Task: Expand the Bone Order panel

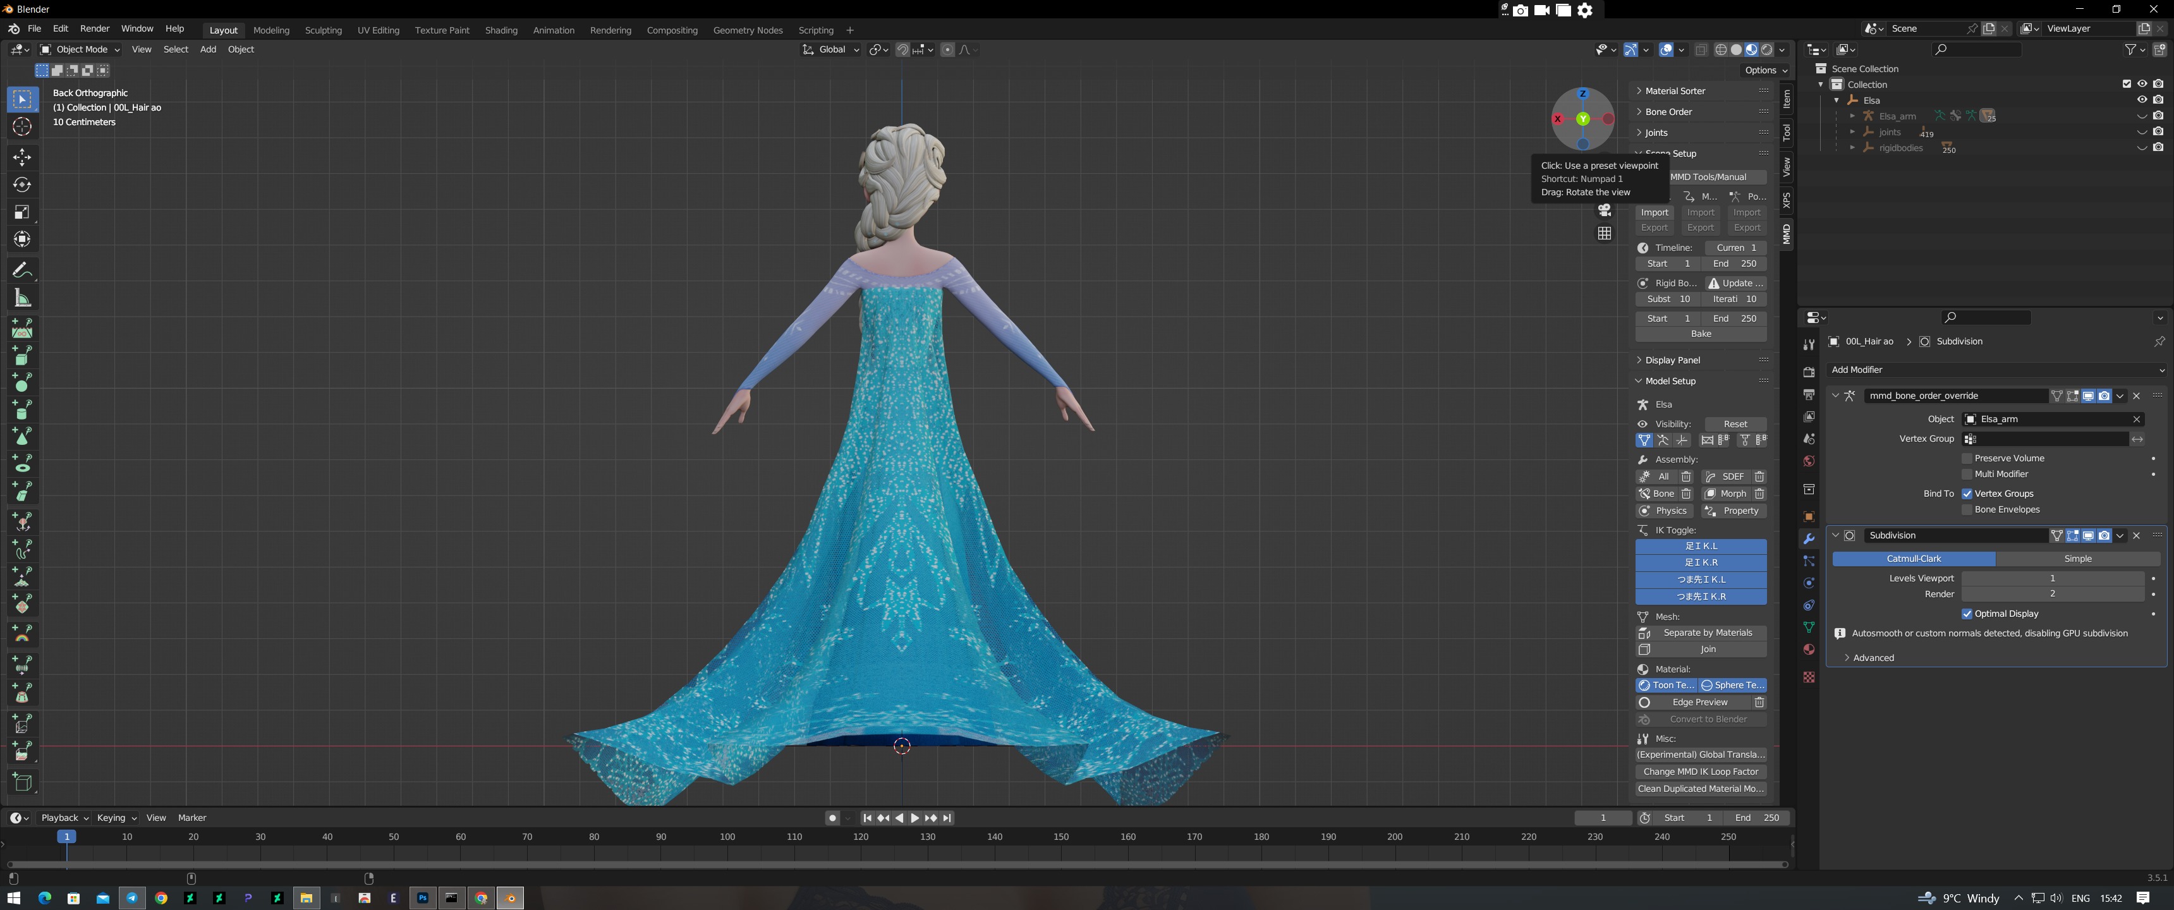Action: coord(1668,111)
